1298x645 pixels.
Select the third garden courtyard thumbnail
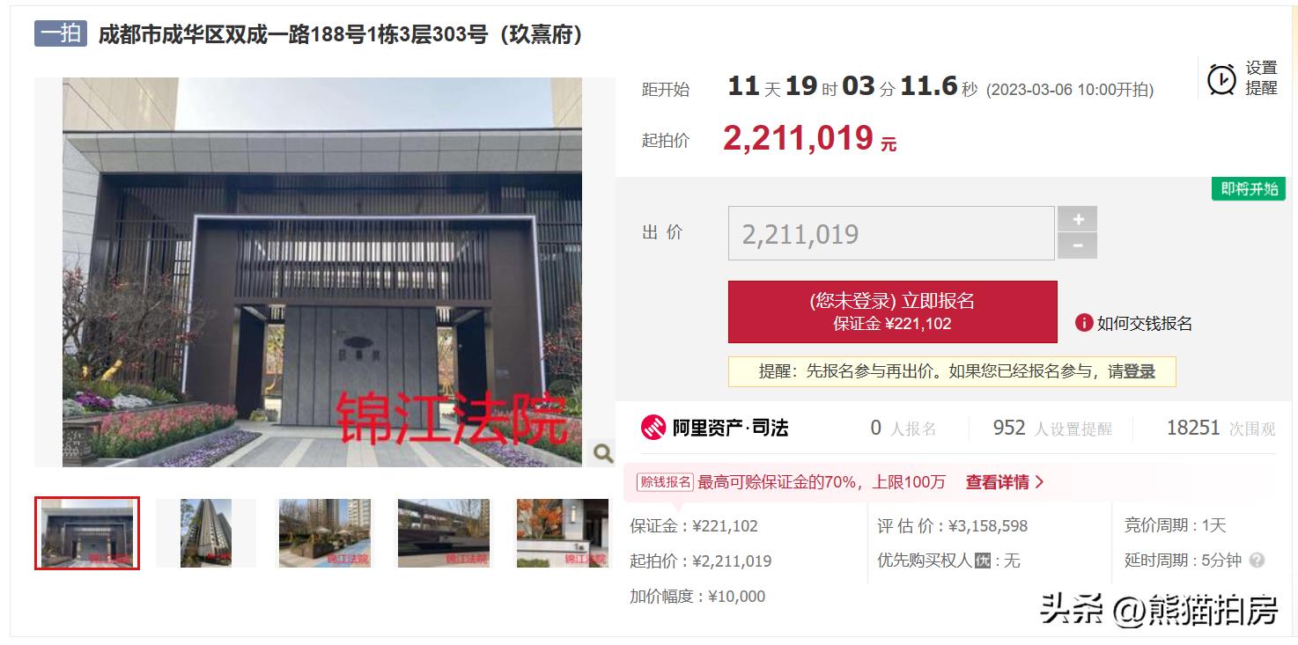(325, 533)
